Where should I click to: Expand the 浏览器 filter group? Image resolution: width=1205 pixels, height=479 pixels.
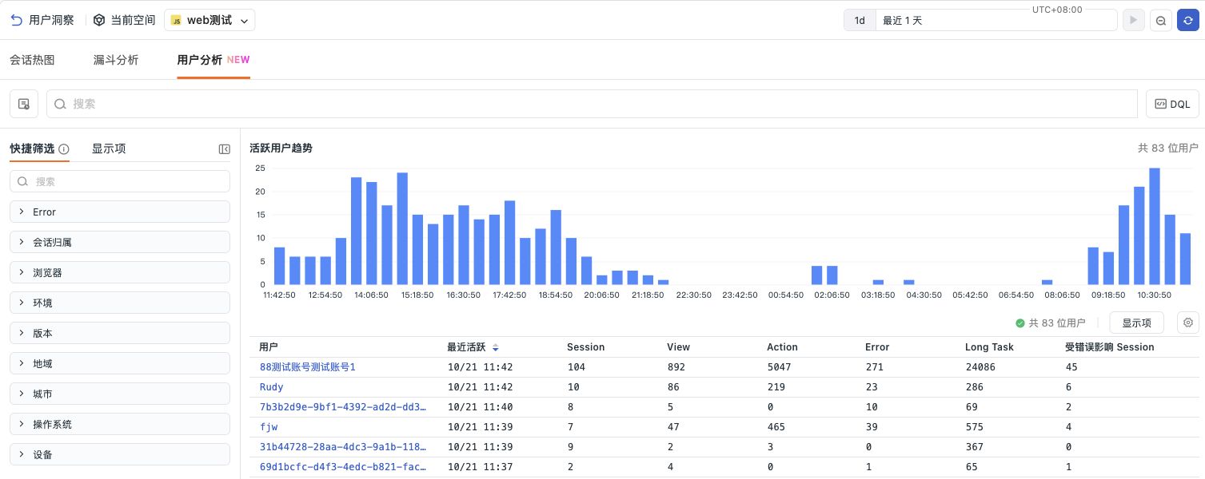pos(120,272)
